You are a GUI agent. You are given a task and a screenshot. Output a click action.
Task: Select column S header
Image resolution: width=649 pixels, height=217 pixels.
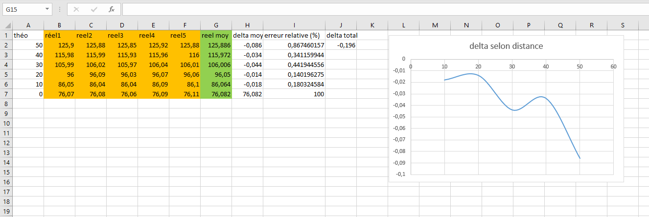(x=623, y=25)
